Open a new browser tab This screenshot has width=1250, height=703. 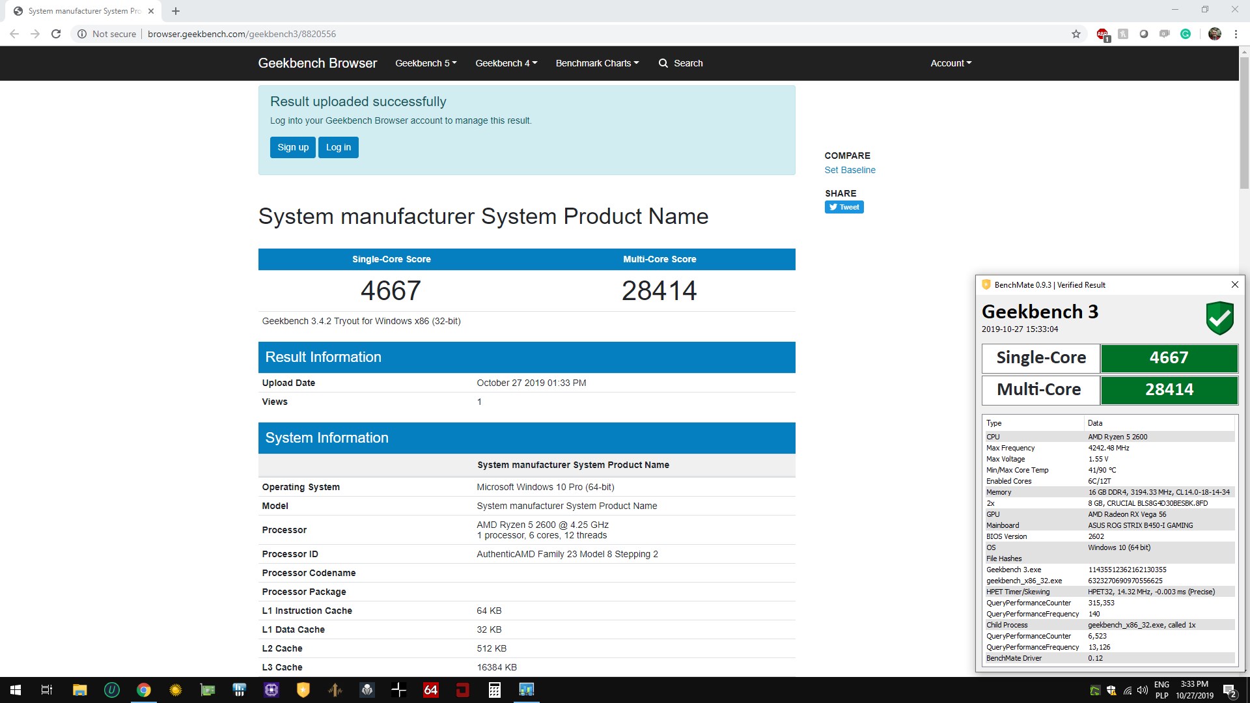click(x=176, y=11)
